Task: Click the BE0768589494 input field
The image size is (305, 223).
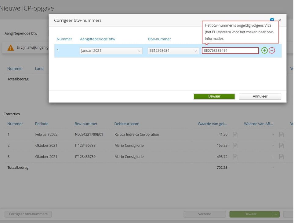Action: pyautogui.click(x=230, y=50)
